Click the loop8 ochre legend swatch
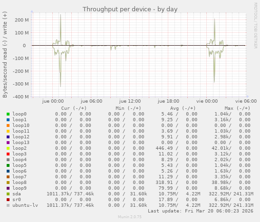Screen dimensions: 260x222 [x=8, y=183]
